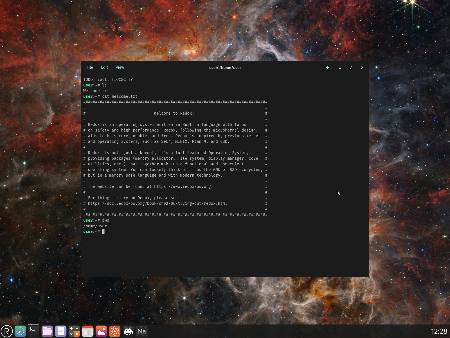Minimize the terminal window
The image size is (450, 338).
[340, 68]
